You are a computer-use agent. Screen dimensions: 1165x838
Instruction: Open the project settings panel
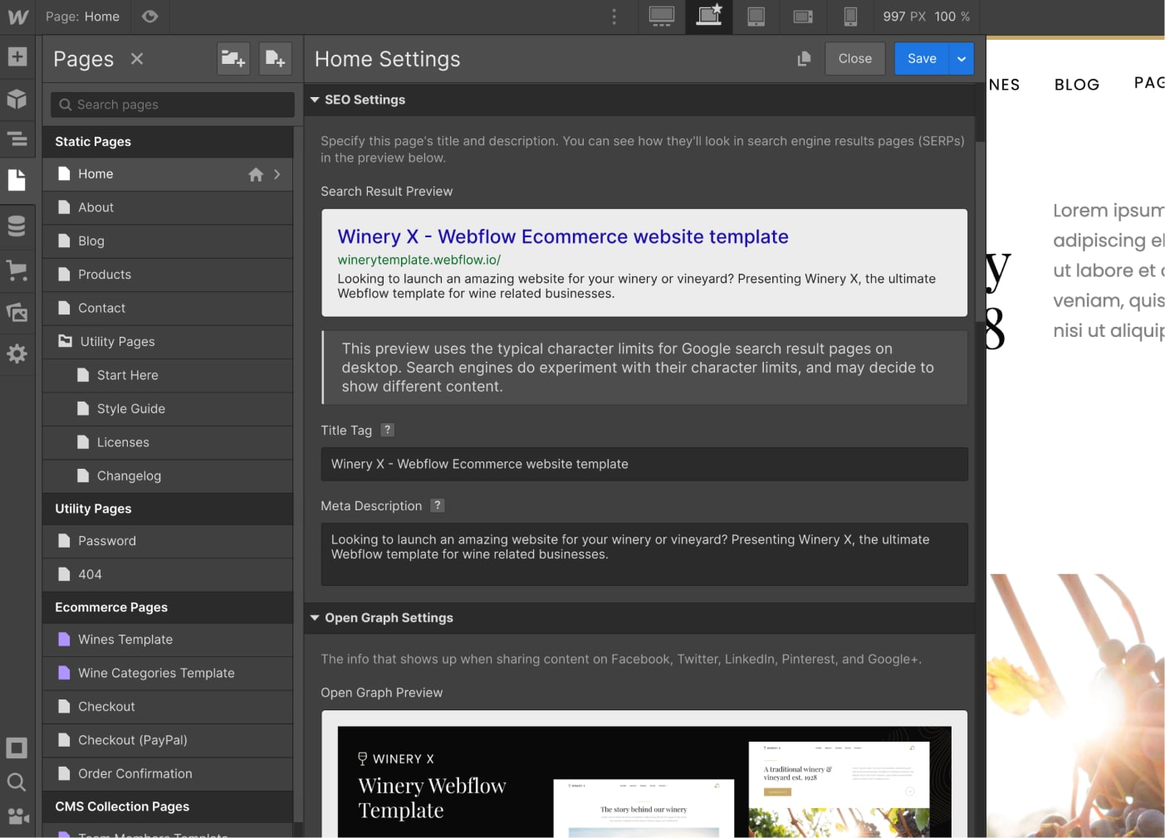17,353
